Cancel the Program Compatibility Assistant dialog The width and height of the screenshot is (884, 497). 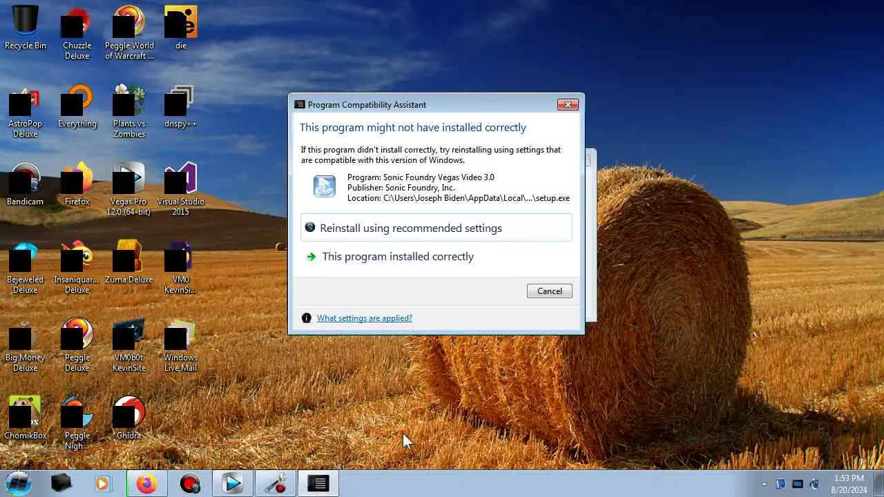click(549, 291)
